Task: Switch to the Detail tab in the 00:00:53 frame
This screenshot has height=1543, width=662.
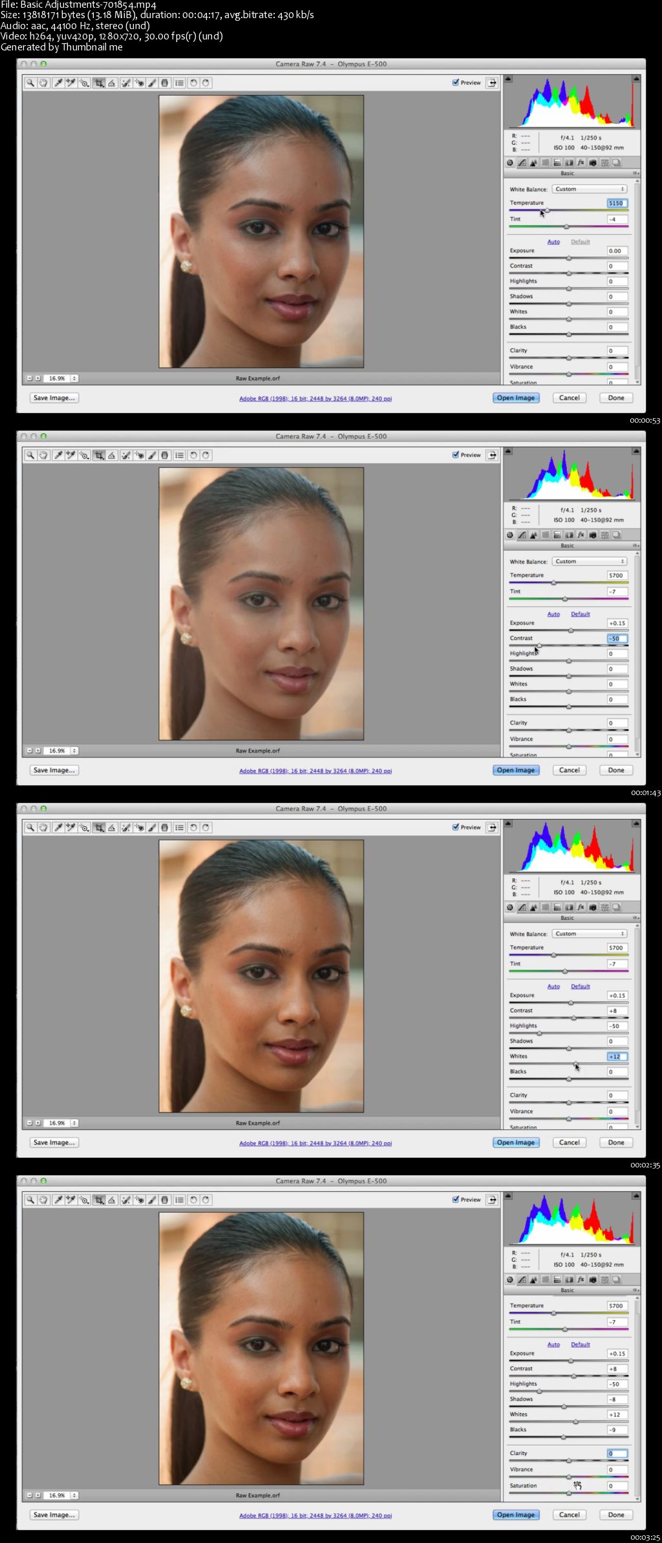Action: [533, 163]
